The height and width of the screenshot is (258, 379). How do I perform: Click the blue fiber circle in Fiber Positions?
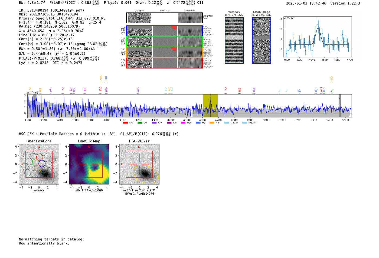coord(42,164)
